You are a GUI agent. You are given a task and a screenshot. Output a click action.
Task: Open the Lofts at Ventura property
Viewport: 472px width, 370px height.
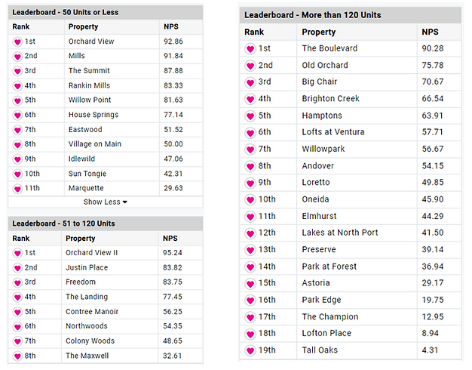(333, 132)
